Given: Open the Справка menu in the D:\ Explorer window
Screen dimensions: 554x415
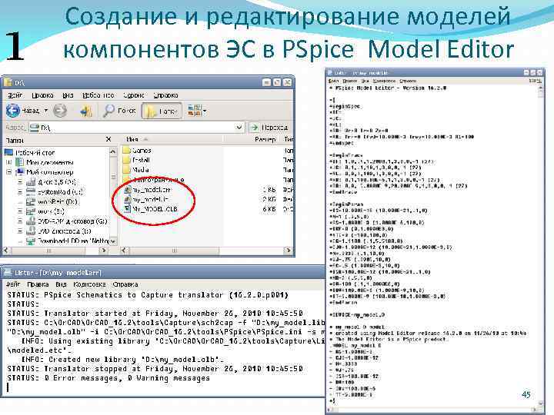Looking at the screenshot, I should pyautogui.click(x=165, y=95).
